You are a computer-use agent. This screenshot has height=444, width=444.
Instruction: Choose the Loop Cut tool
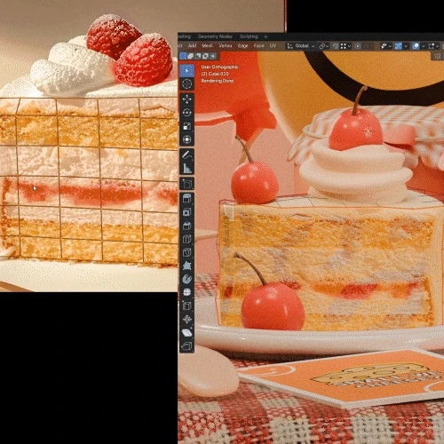(186, 239)
